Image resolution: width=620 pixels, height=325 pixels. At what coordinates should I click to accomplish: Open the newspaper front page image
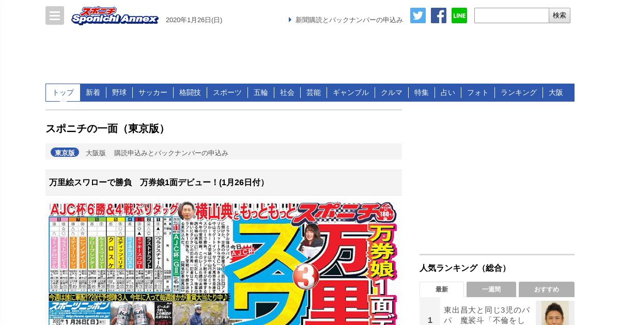[x=224, y=263]
